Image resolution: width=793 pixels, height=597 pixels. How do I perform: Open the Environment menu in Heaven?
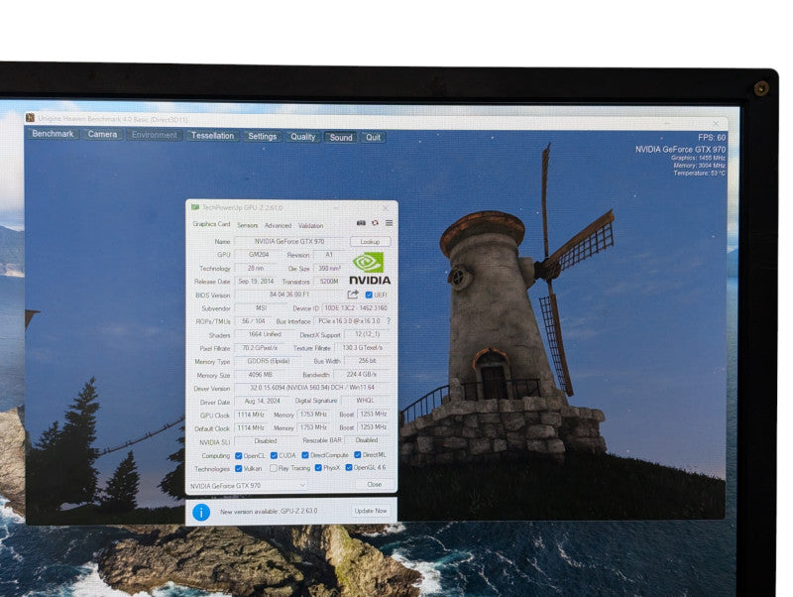click(x=155, y=135)
